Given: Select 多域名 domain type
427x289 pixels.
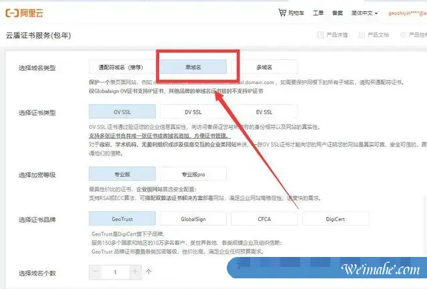Looking at the screenshot, I should tap(264, 67).
